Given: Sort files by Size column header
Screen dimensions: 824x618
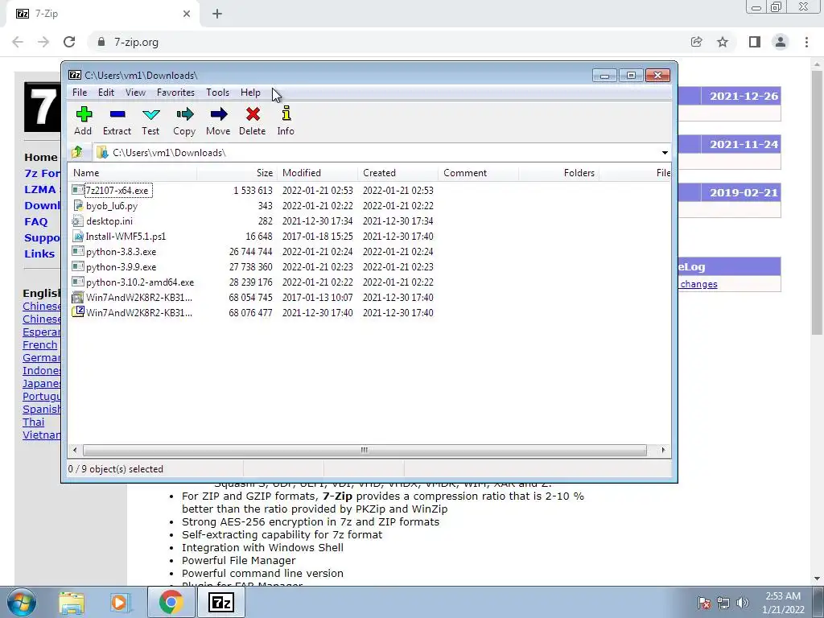Looking at the screenshot, I should click(237, 173).
